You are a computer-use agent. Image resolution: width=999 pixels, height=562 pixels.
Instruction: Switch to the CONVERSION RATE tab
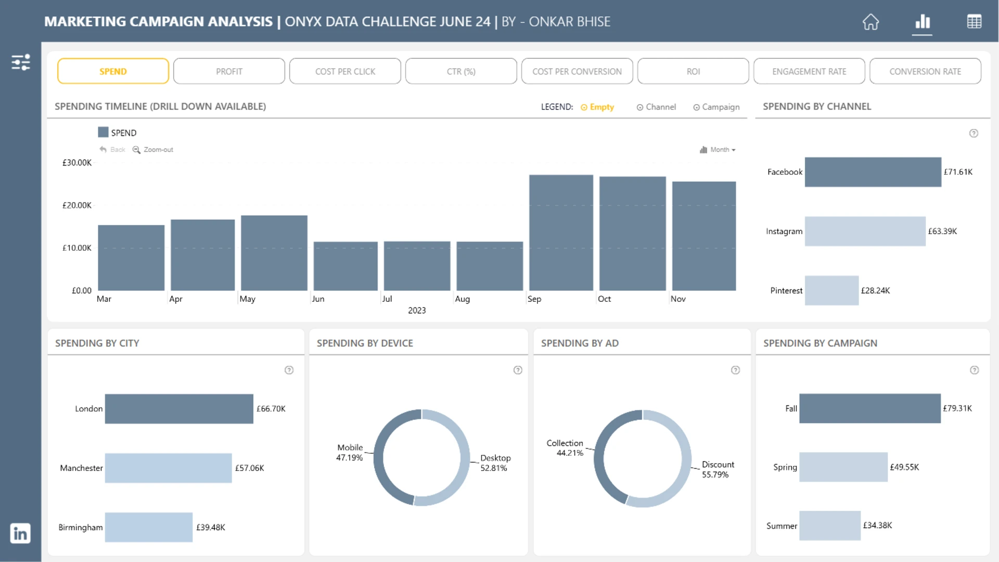tap(925, 71)
